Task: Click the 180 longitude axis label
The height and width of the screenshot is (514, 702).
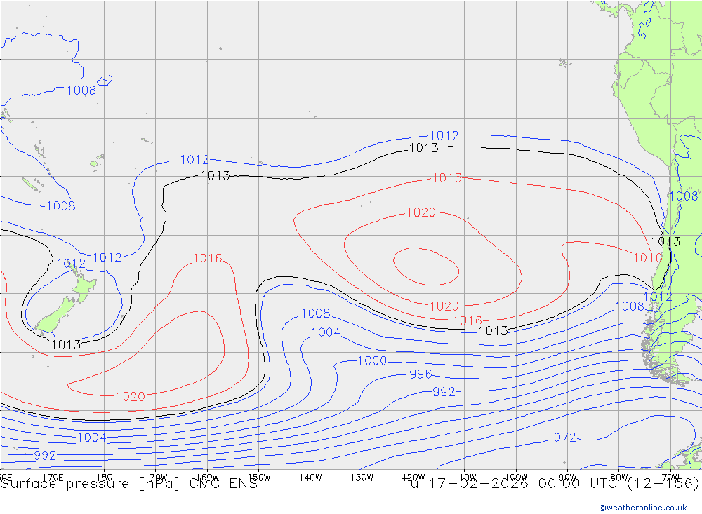Action: pyautogui.click(x=105, y=478)
